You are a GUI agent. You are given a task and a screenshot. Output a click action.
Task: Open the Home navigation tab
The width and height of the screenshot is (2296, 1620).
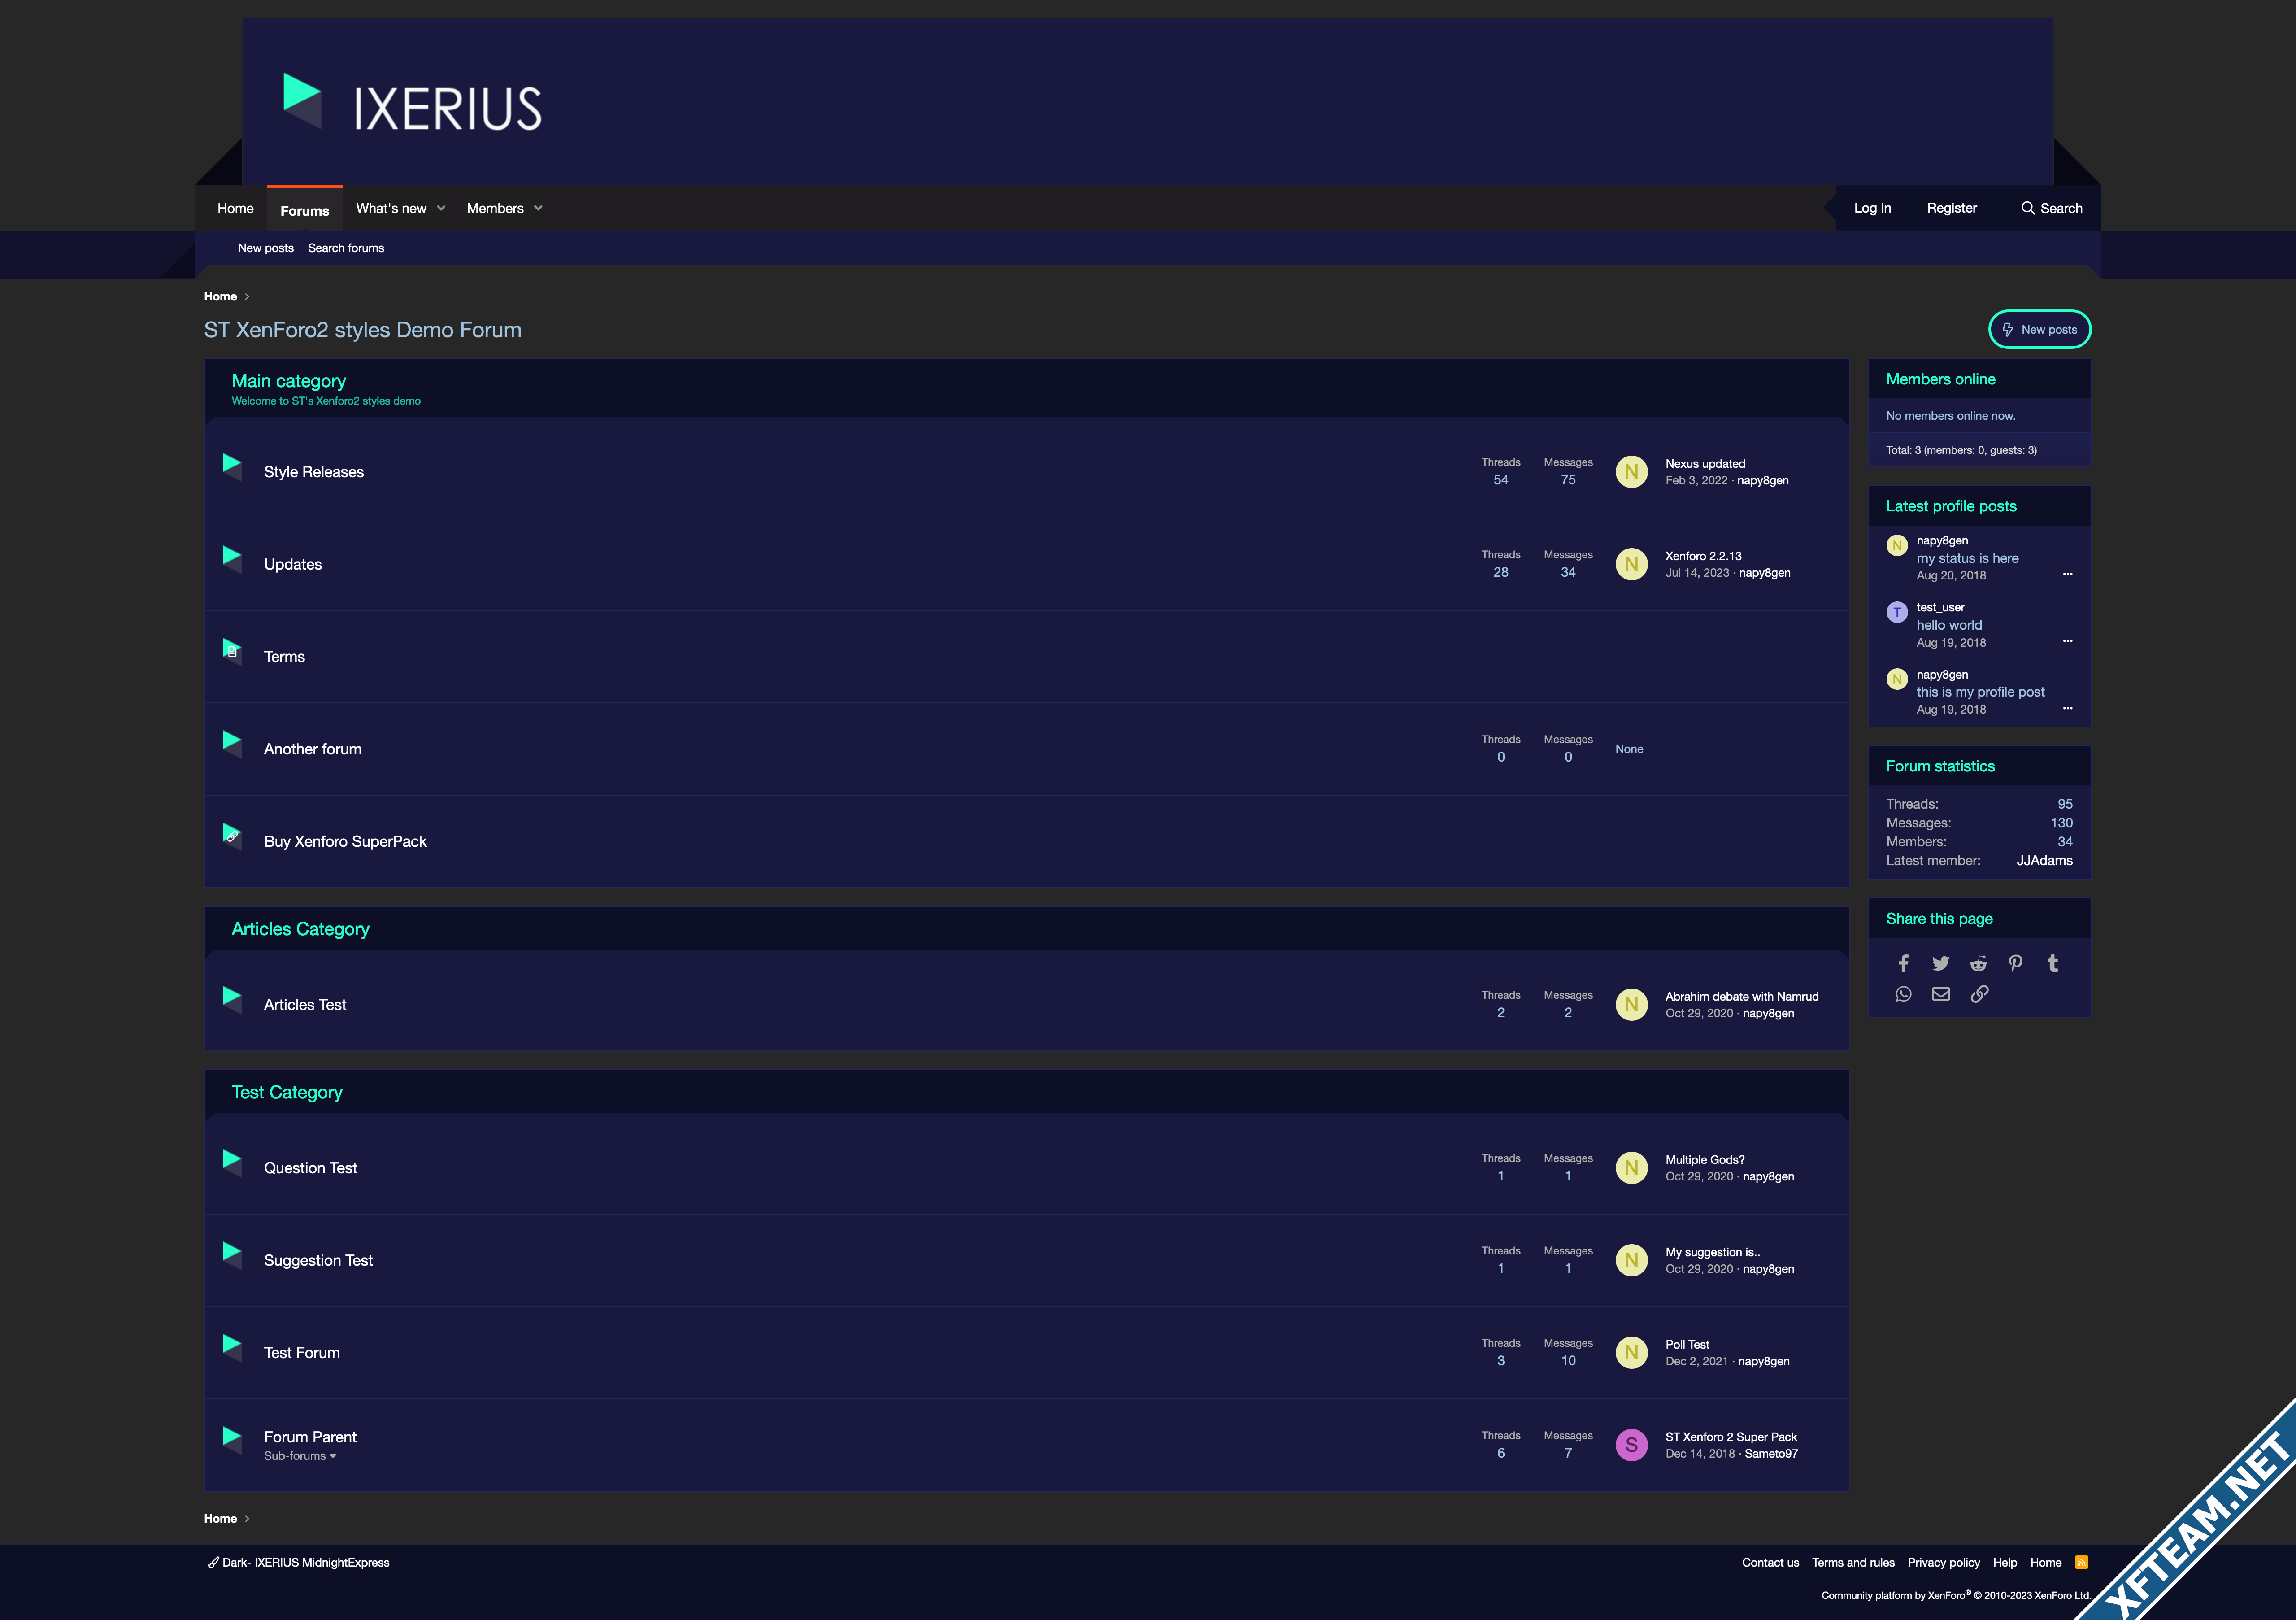[x=235, y=208]
